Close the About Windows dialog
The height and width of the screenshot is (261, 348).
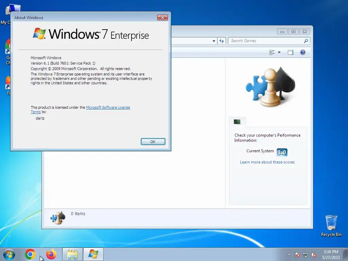[x=162, y=18]
